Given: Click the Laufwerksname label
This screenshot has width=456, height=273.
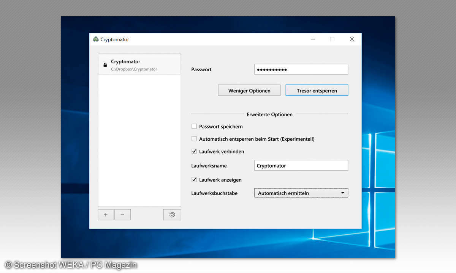Looking at the screenshot, I should pos(209,166).
